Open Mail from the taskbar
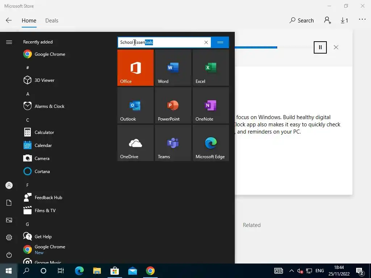Viewport: 371px width, 278px height. 133,271
